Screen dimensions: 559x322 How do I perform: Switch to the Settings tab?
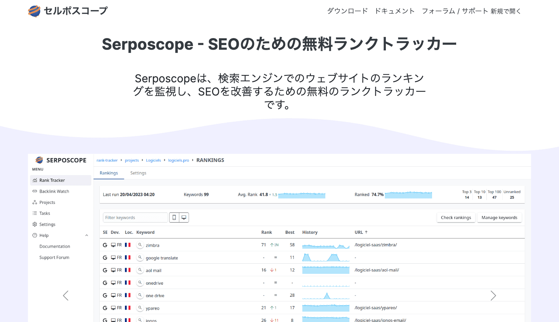point(138,172)
